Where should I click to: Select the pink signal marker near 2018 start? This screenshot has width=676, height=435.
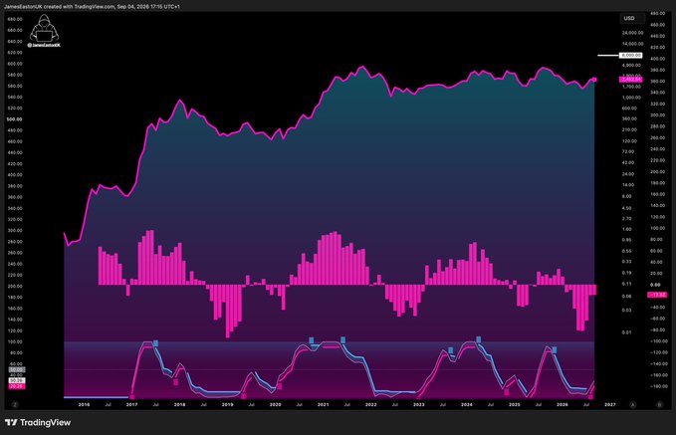(x=175, y=381)
